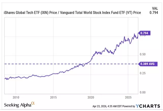The image size is (163, 111).
Task: Click the 0.50 y-axis label
Action: (142, 54)
